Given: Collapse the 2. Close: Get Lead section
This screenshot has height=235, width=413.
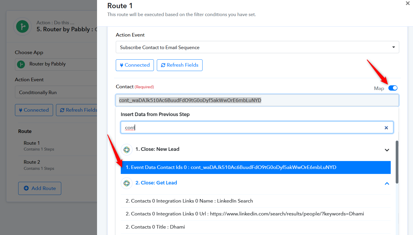Looking at the screenshot, I should coord(387,184).
